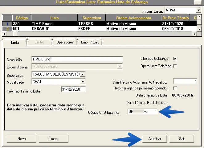Open the Empr. / Cart tab

(89, 42)
